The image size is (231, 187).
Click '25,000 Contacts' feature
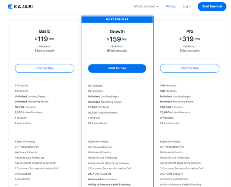coord(98,107)
